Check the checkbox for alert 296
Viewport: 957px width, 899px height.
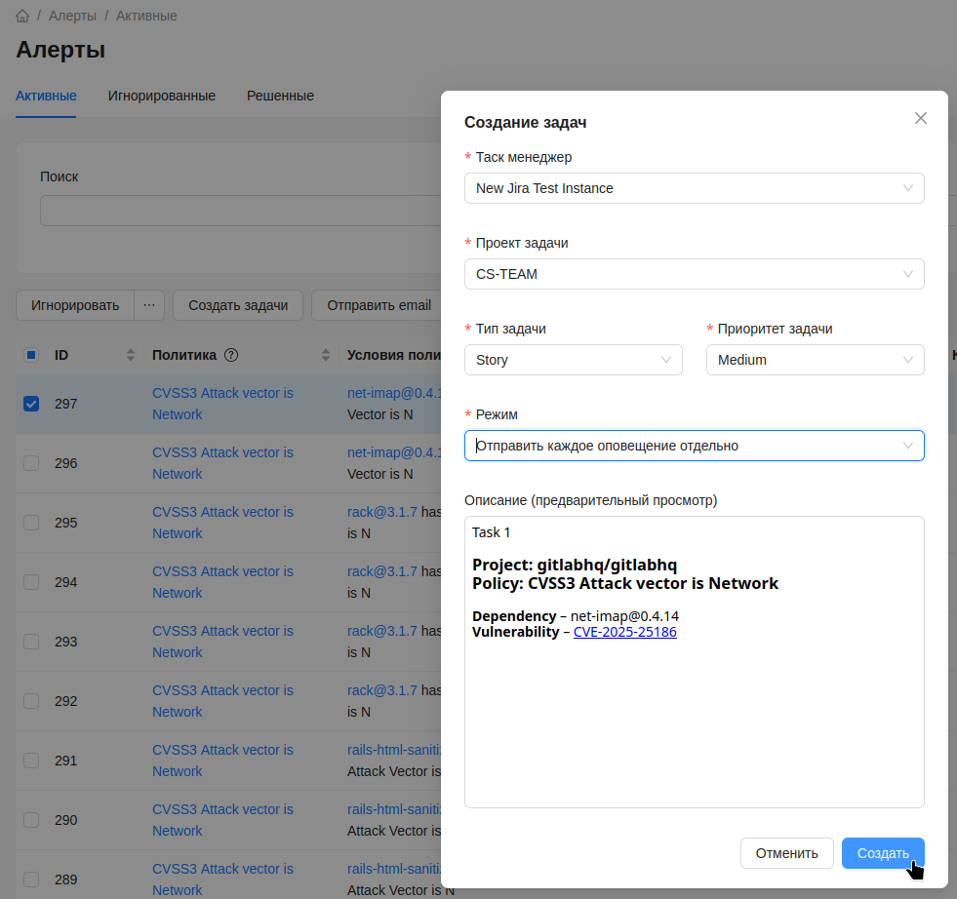[x=31, y=463]
